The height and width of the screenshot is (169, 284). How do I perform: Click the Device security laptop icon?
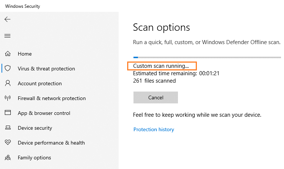[x=8, y=128]
